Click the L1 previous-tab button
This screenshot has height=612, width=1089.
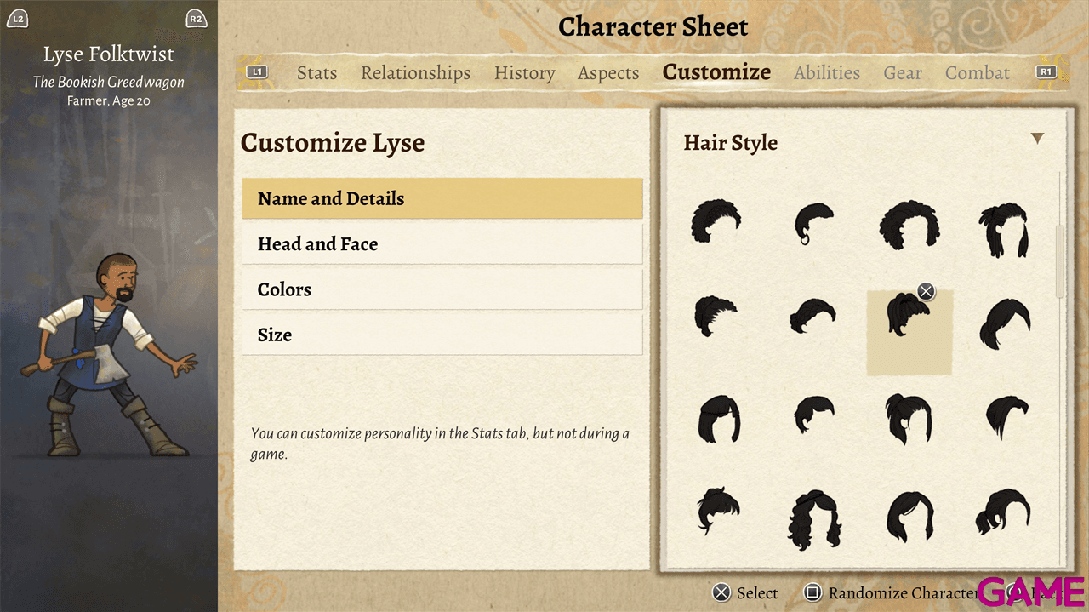[257, 72]
